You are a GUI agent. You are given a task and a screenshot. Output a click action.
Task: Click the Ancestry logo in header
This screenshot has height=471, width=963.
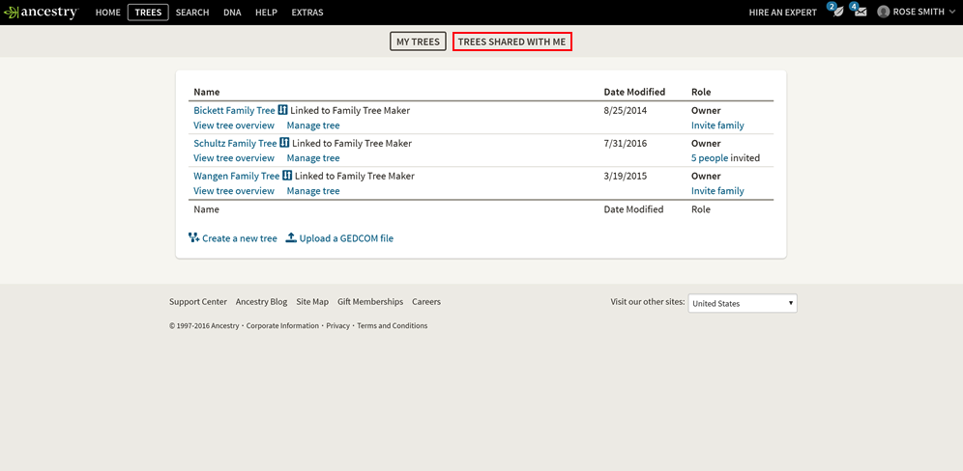click(41, 13)
